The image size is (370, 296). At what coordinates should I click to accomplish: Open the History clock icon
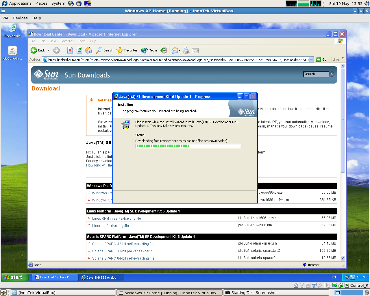click(x=164, y=50)
